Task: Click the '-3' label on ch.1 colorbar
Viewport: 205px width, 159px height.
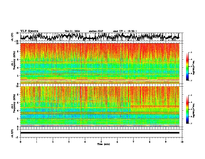Action: tap(191, 52)
